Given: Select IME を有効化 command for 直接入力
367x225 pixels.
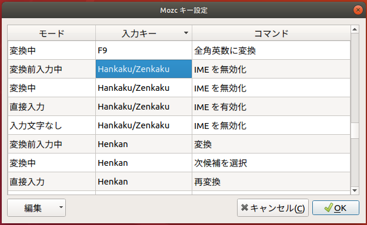Looking at the screenshot, I should [x=271, y=107].
